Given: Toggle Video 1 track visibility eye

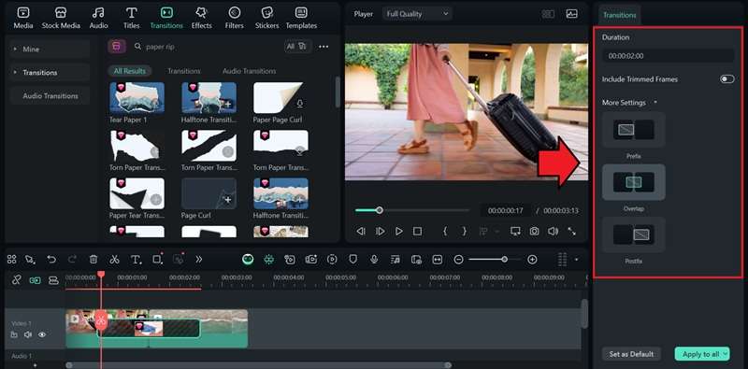Looking at the screenshot, I should click(x=42, y=334).
